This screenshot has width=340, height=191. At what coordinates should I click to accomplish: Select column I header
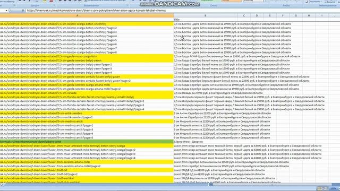pos(322,15)
